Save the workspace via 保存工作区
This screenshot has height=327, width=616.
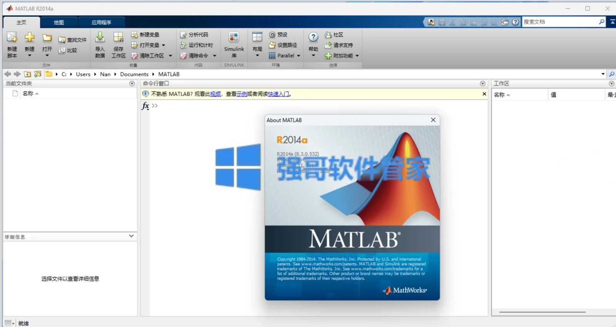(119, 45)
